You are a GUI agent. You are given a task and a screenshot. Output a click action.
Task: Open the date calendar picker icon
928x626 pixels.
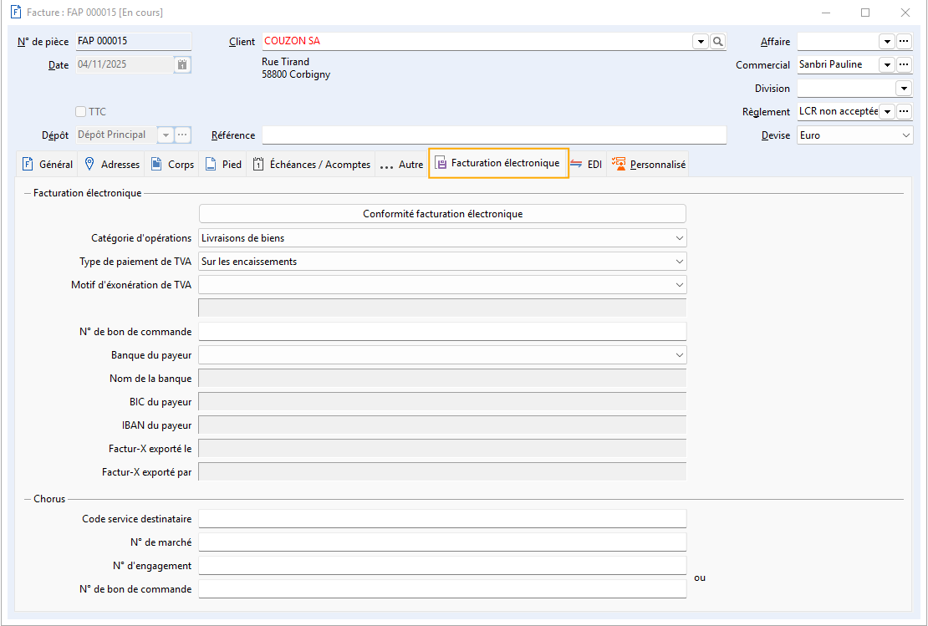[x=182, y=64]
